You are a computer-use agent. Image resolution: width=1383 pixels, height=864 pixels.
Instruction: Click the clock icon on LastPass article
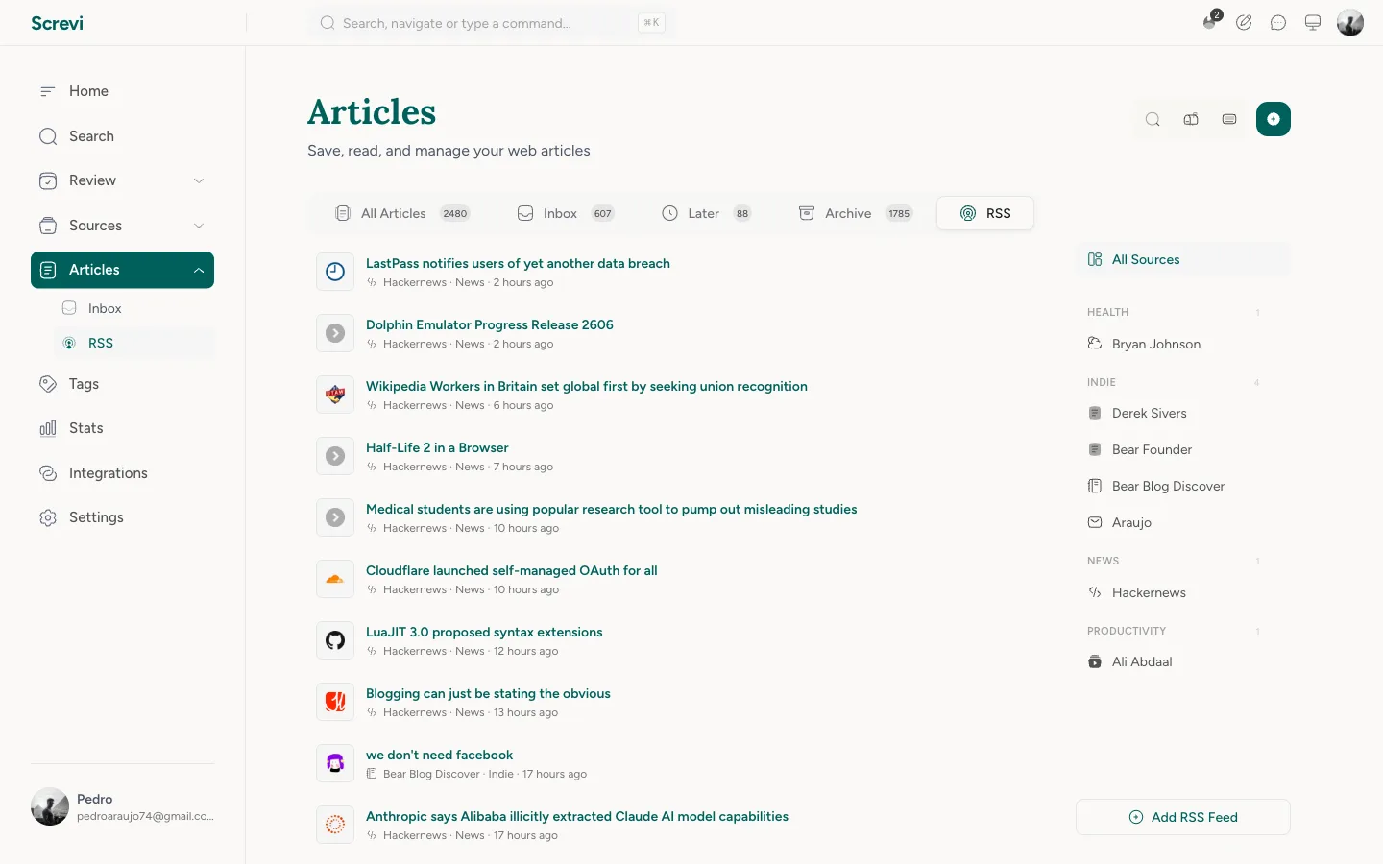click(335, 272)
